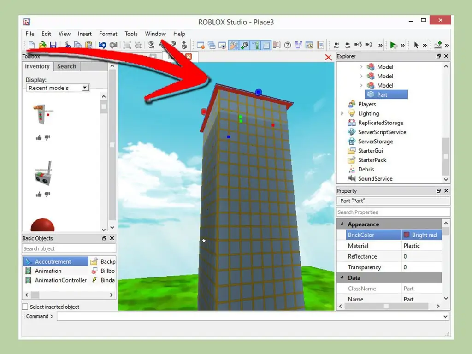Click the Output panel lines icon
This screenshot has height=354, width=472.
277,45
